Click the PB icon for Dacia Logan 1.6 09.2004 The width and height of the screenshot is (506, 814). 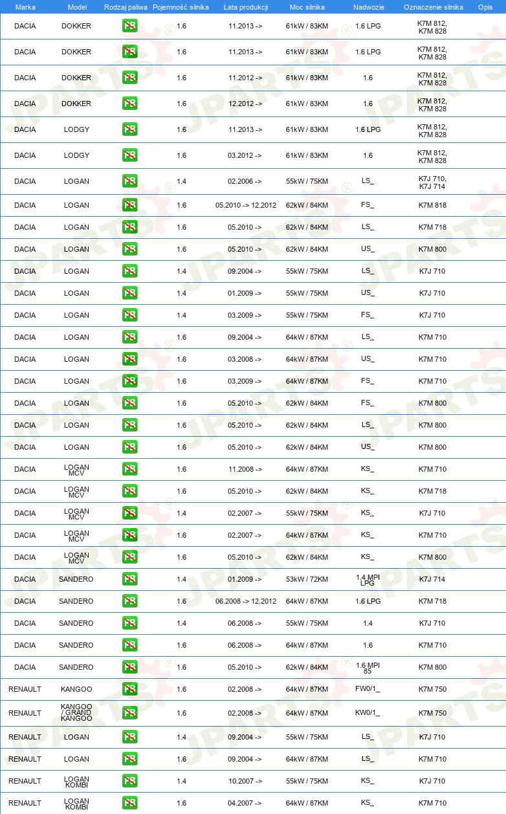[x=129, y=337]
